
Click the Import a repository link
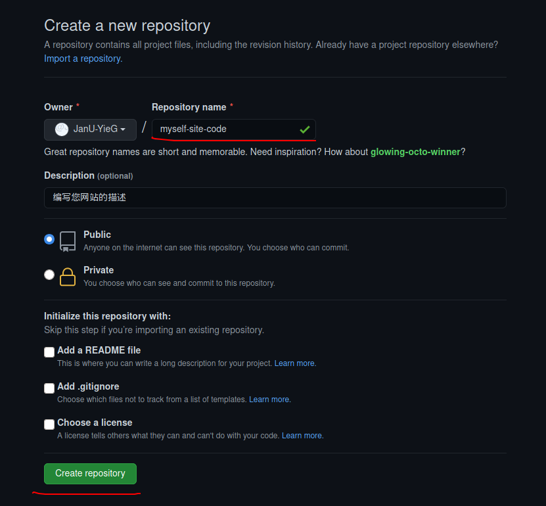81,58
